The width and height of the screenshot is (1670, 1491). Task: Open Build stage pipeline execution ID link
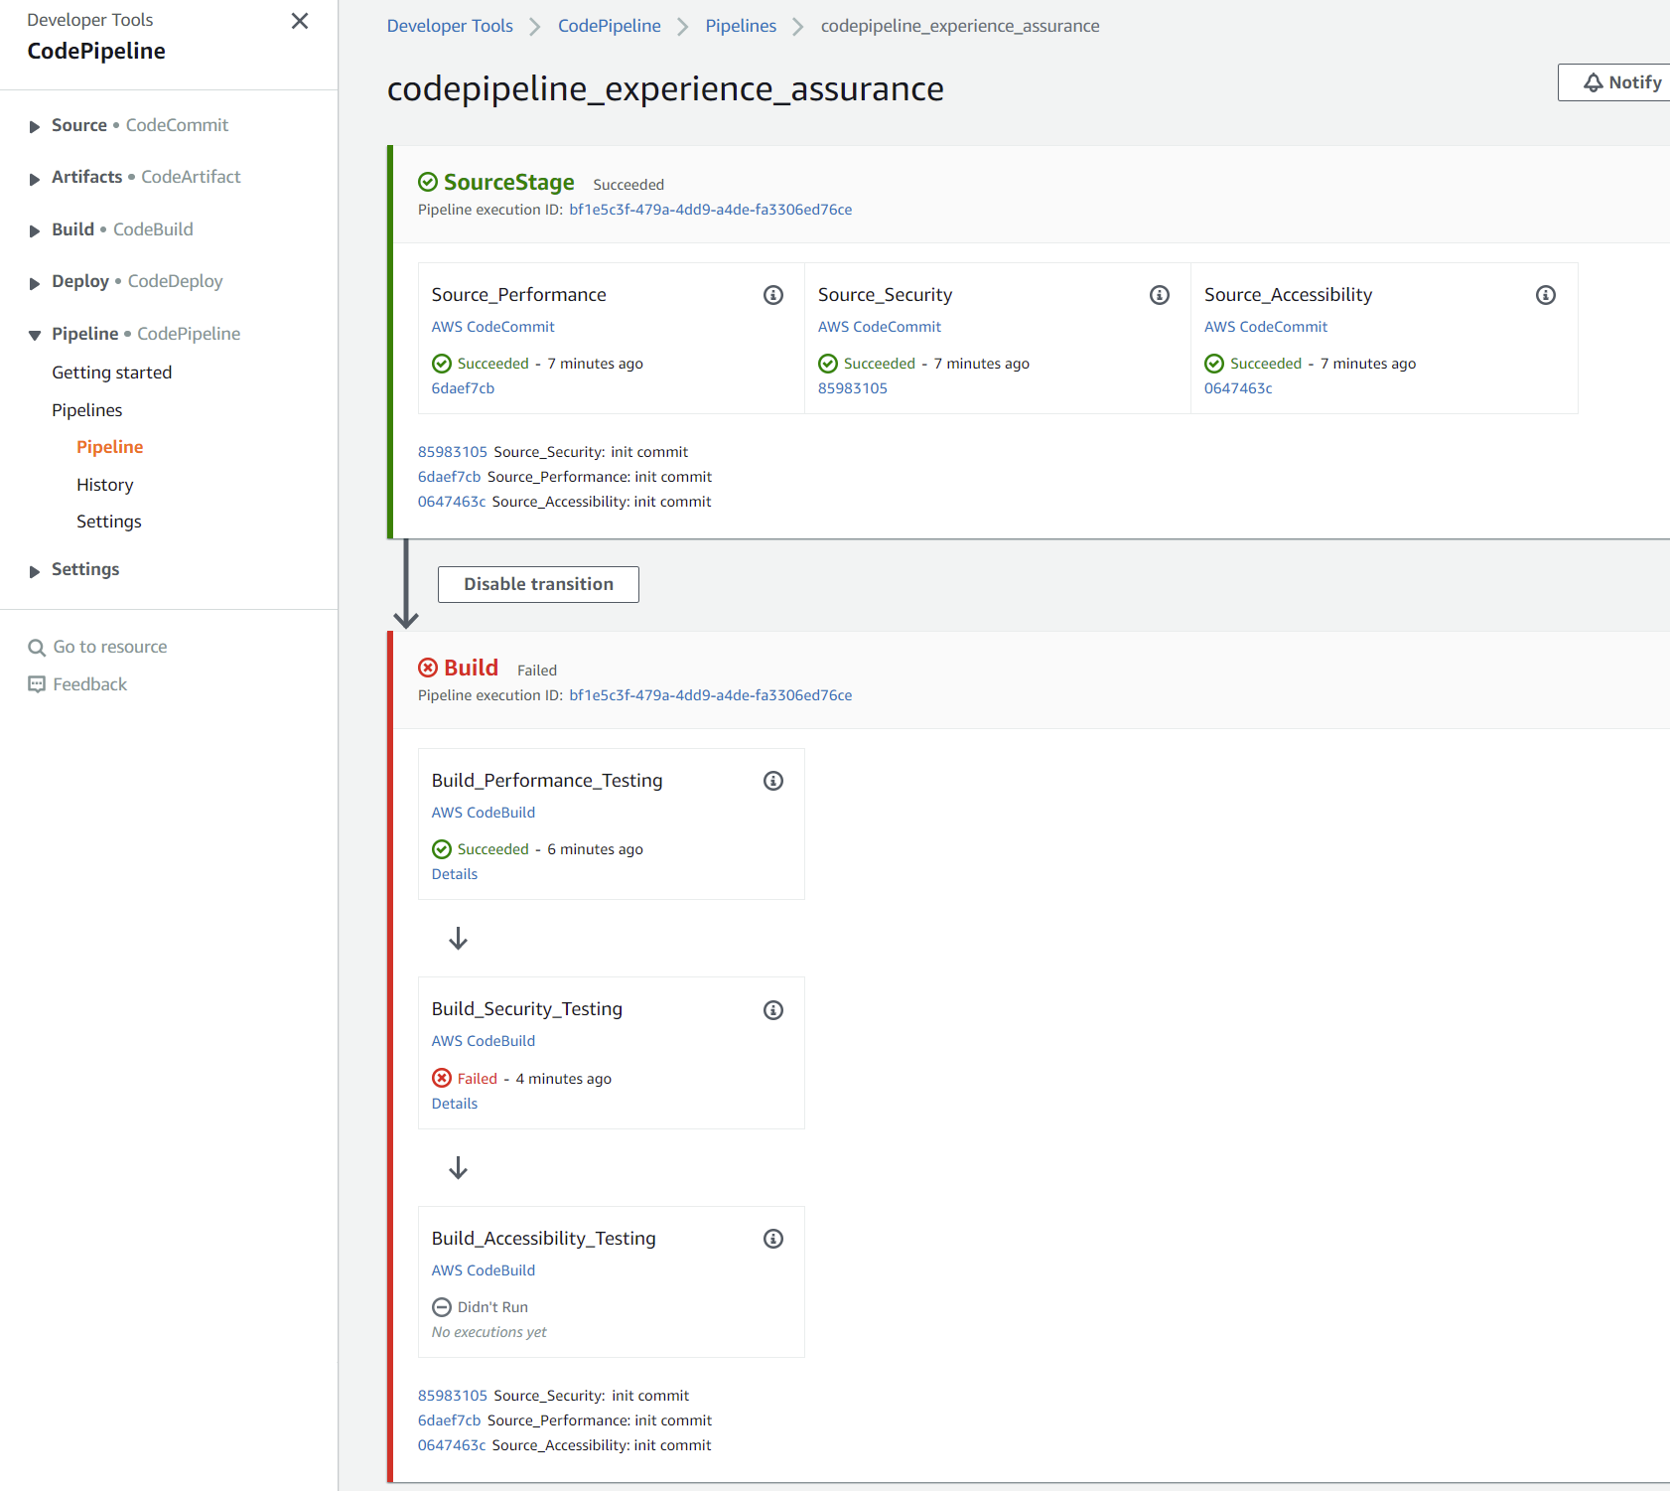(x=711, y=695)
